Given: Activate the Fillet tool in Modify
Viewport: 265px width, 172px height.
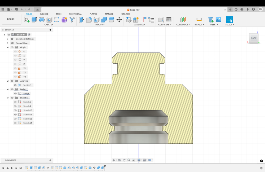Looking at the screenshot, I should coord(89,20).
